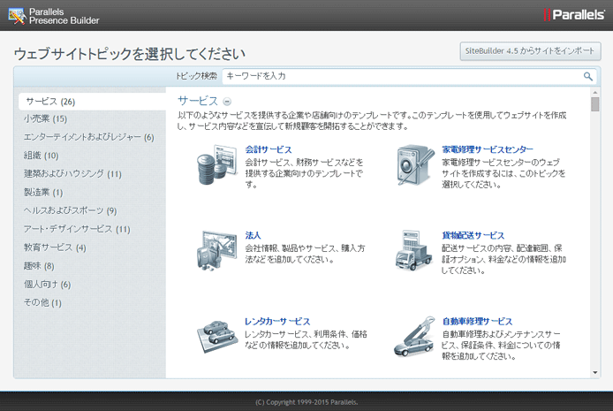Image resolution: width=613 pixels, height=411 pixels.
Task: Click the vertical scrollbar down arrow
Action: point(595,372)
